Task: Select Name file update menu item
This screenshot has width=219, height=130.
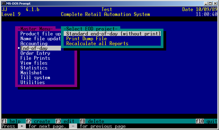Action: [41, 39]
